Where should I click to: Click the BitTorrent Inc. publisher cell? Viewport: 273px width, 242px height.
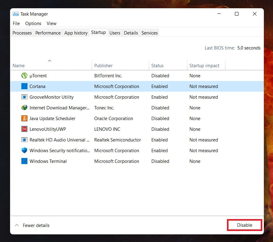point(108,76)
